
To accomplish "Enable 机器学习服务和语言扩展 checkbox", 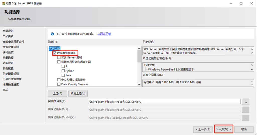I will coord(59,62).
